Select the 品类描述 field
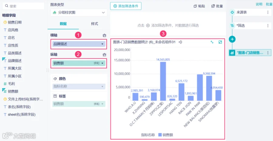The width and height of the screenshot is (273, 141). tap(15, 53)
